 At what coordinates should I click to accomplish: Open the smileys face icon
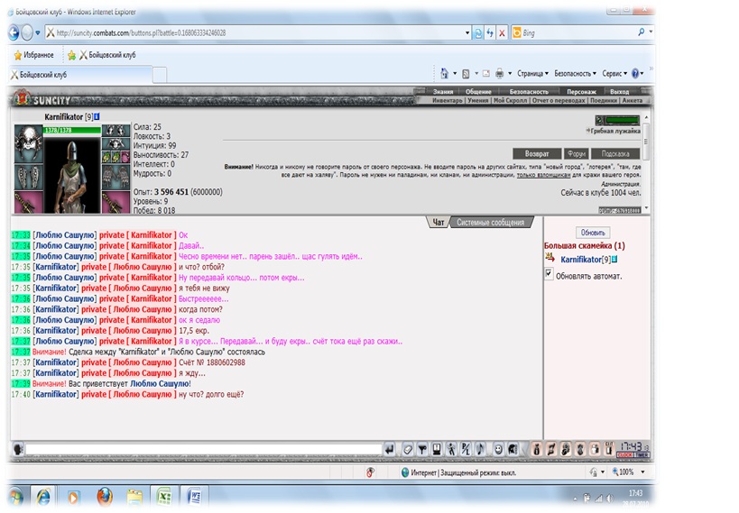click(498, 450)
